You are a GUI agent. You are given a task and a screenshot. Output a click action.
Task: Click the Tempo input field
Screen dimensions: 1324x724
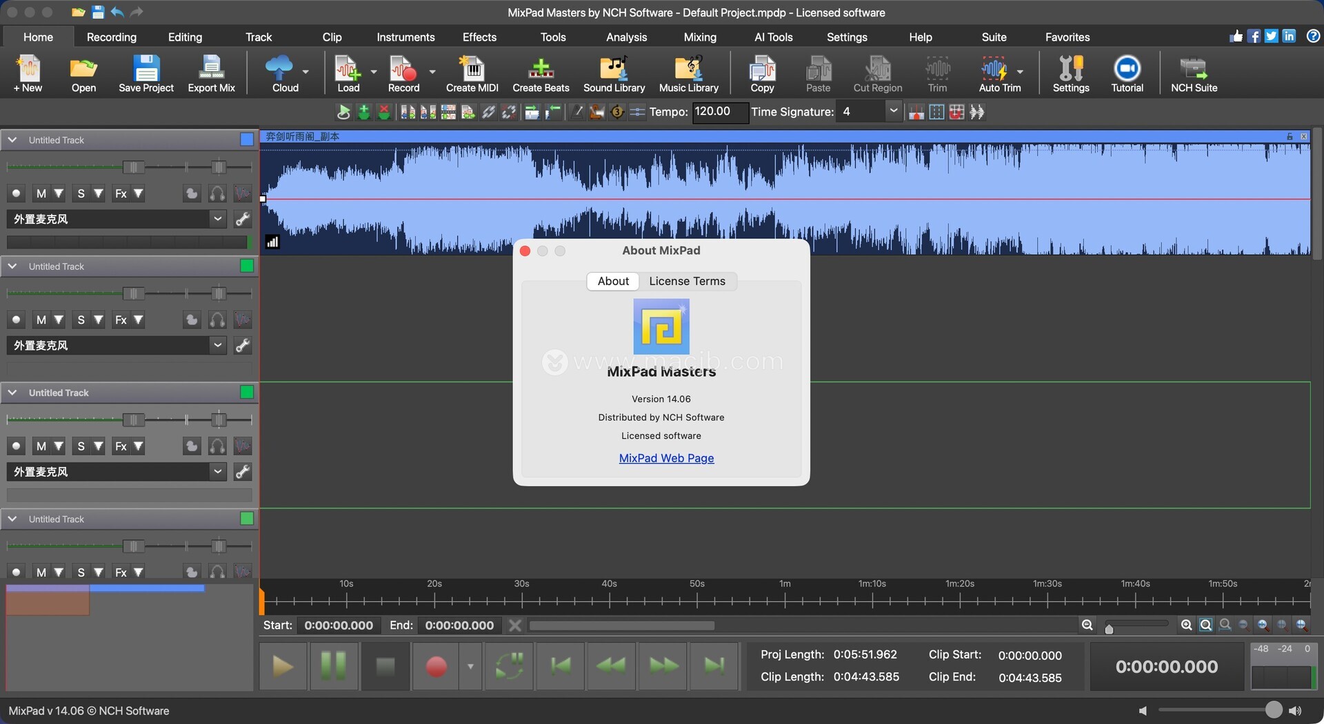coord(719,112)
